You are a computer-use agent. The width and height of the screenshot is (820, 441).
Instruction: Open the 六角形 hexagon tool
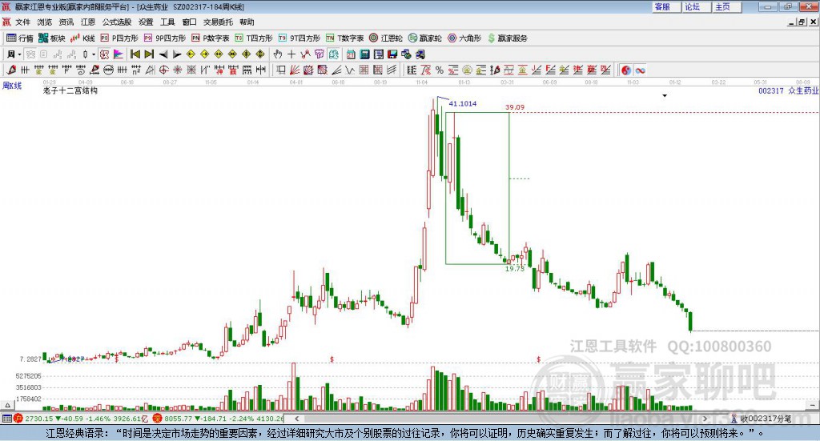[x=464, y=38]
